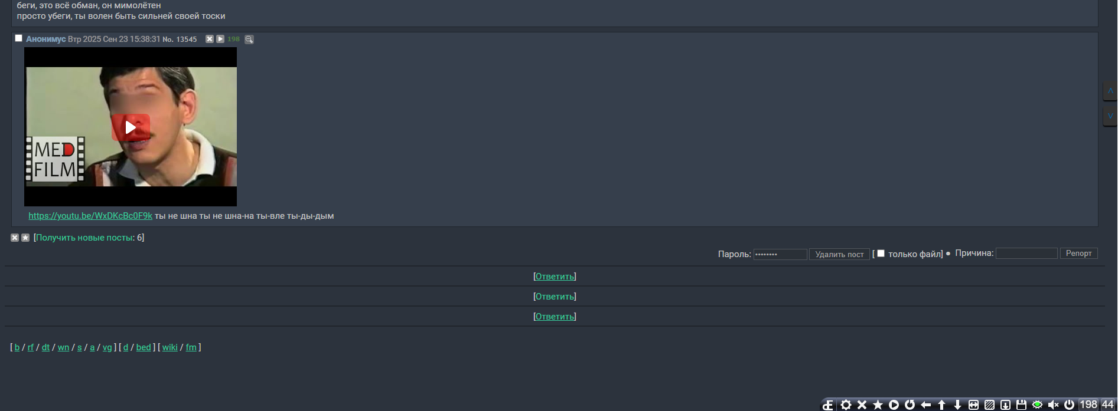The width and height of the screenshot is (1118, 411).
Task: Toggle the green eye icon in bottom panel
Action: click(1037, 405)
